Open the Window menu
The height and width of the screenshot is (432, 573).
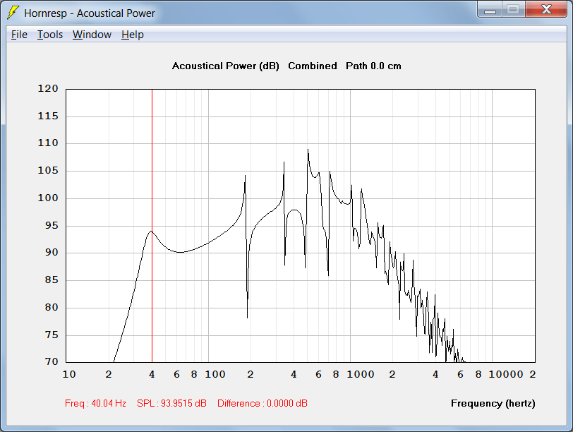pos(92,35)
